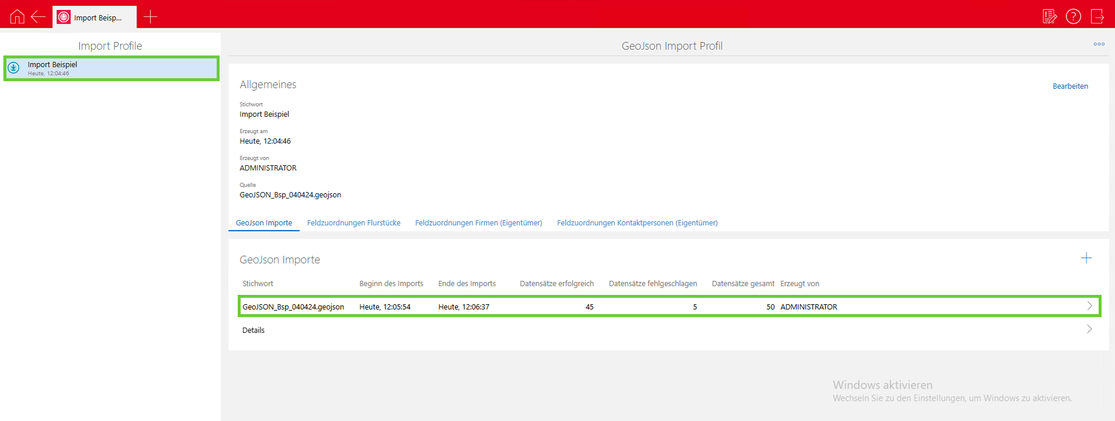Click the Allgemeines section heading
Image resolution: width=1115 pixels, height=421 pixels.
tap(268, 85)
